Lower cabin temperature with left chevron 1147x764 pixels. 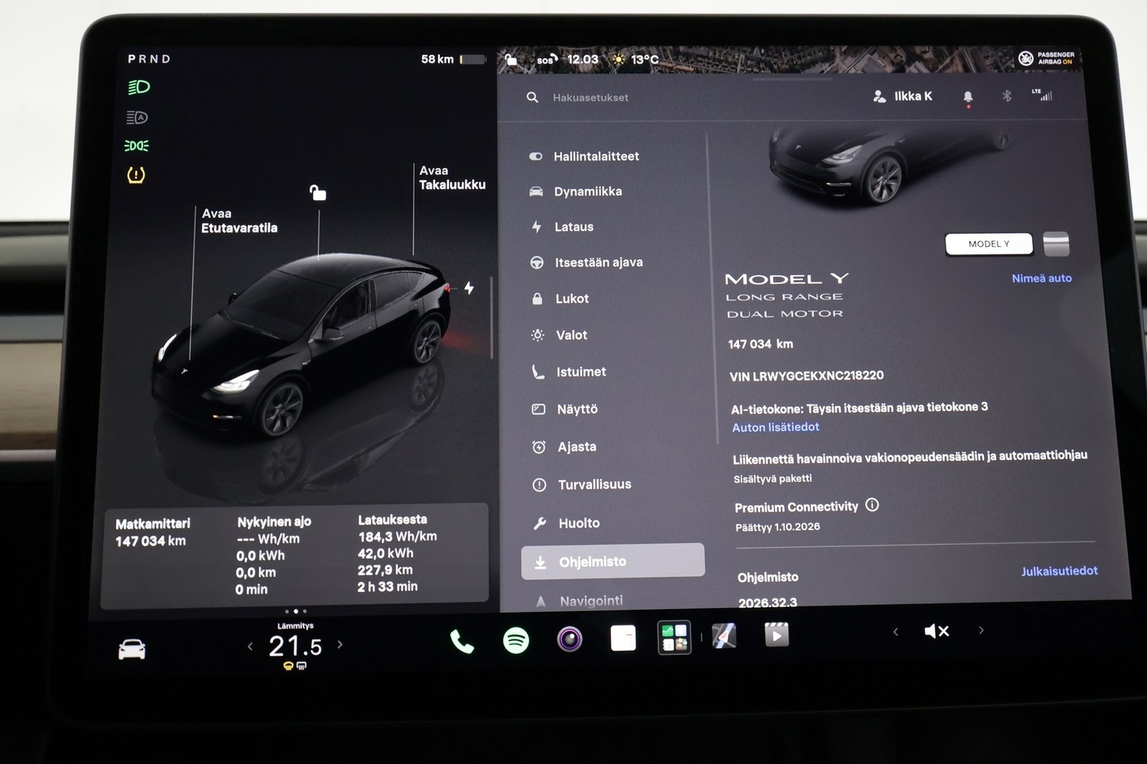[250, 646]
